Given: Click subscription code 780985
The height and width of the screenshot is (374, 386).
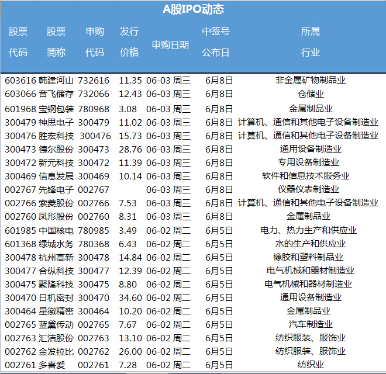Looking at the screenshot, I should tap(94, 231).
